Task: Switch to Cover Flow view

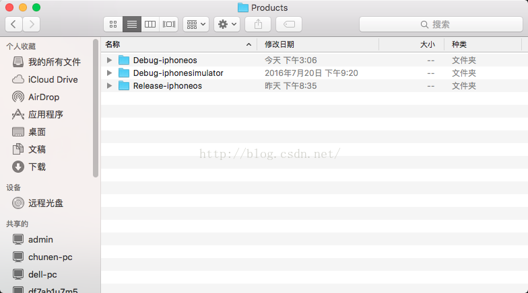Action: [169, 24]
